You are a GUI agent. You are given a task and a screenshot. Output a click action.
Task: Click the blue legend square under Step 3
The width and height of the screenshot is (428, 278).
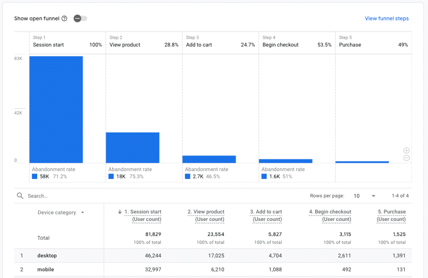[187, 177]
